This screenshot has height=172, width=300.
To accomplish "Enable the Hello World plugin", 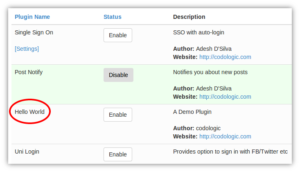I will coord(118,115).
